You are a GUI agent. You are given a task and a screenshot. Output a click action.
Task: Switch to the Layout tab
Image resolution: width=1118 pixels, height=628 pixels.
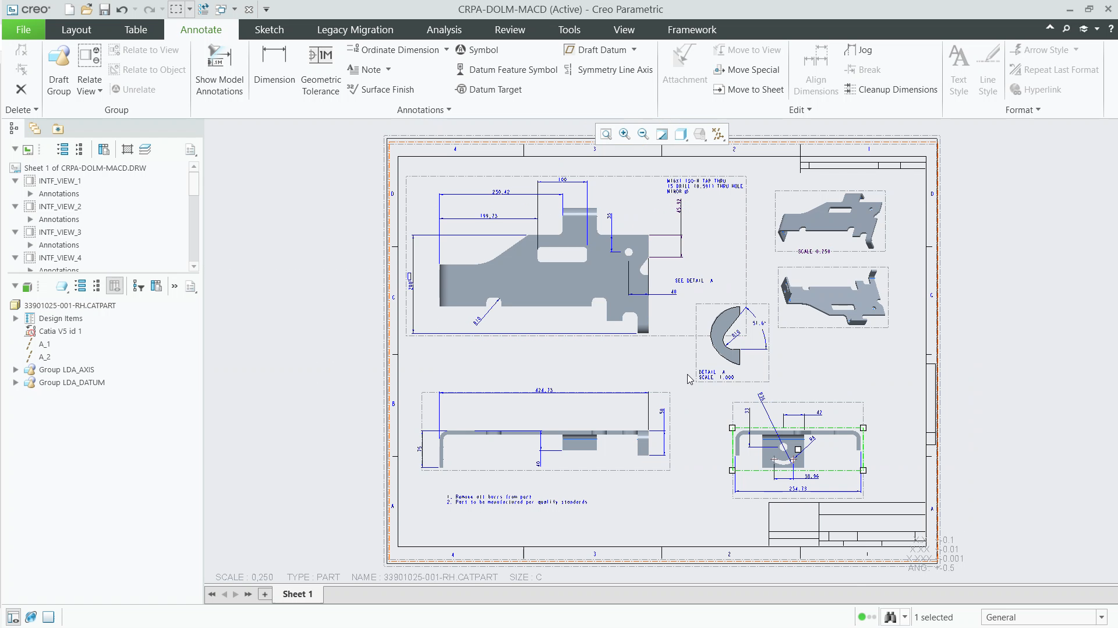[76, 30]
